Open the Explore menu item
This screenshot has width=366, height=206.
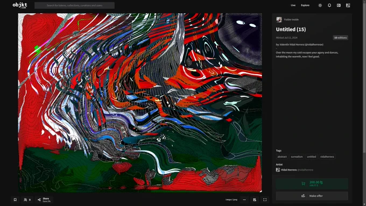[x=305, y=5]
